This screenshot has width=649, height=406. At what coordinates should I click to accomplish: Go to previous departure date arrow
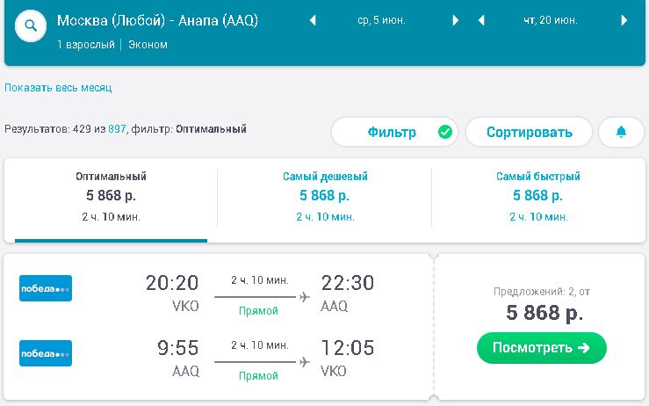coord(313,20)
